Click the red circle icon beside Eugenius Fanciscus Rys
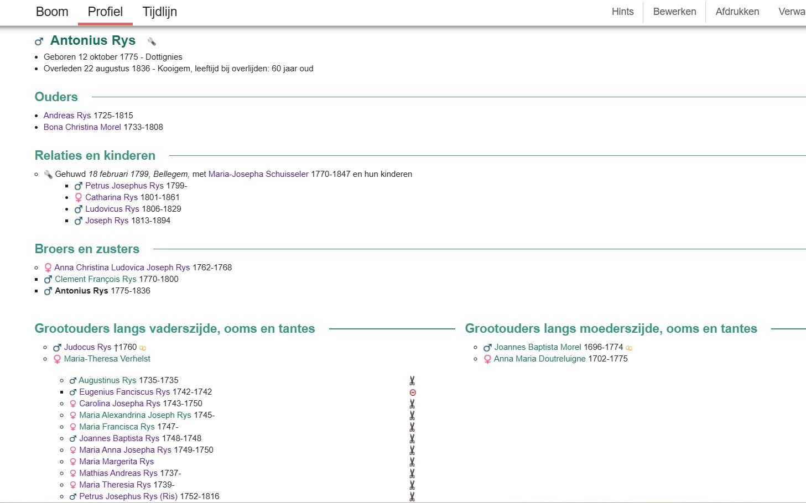This screenshot has height=503, width=806. 413,392
